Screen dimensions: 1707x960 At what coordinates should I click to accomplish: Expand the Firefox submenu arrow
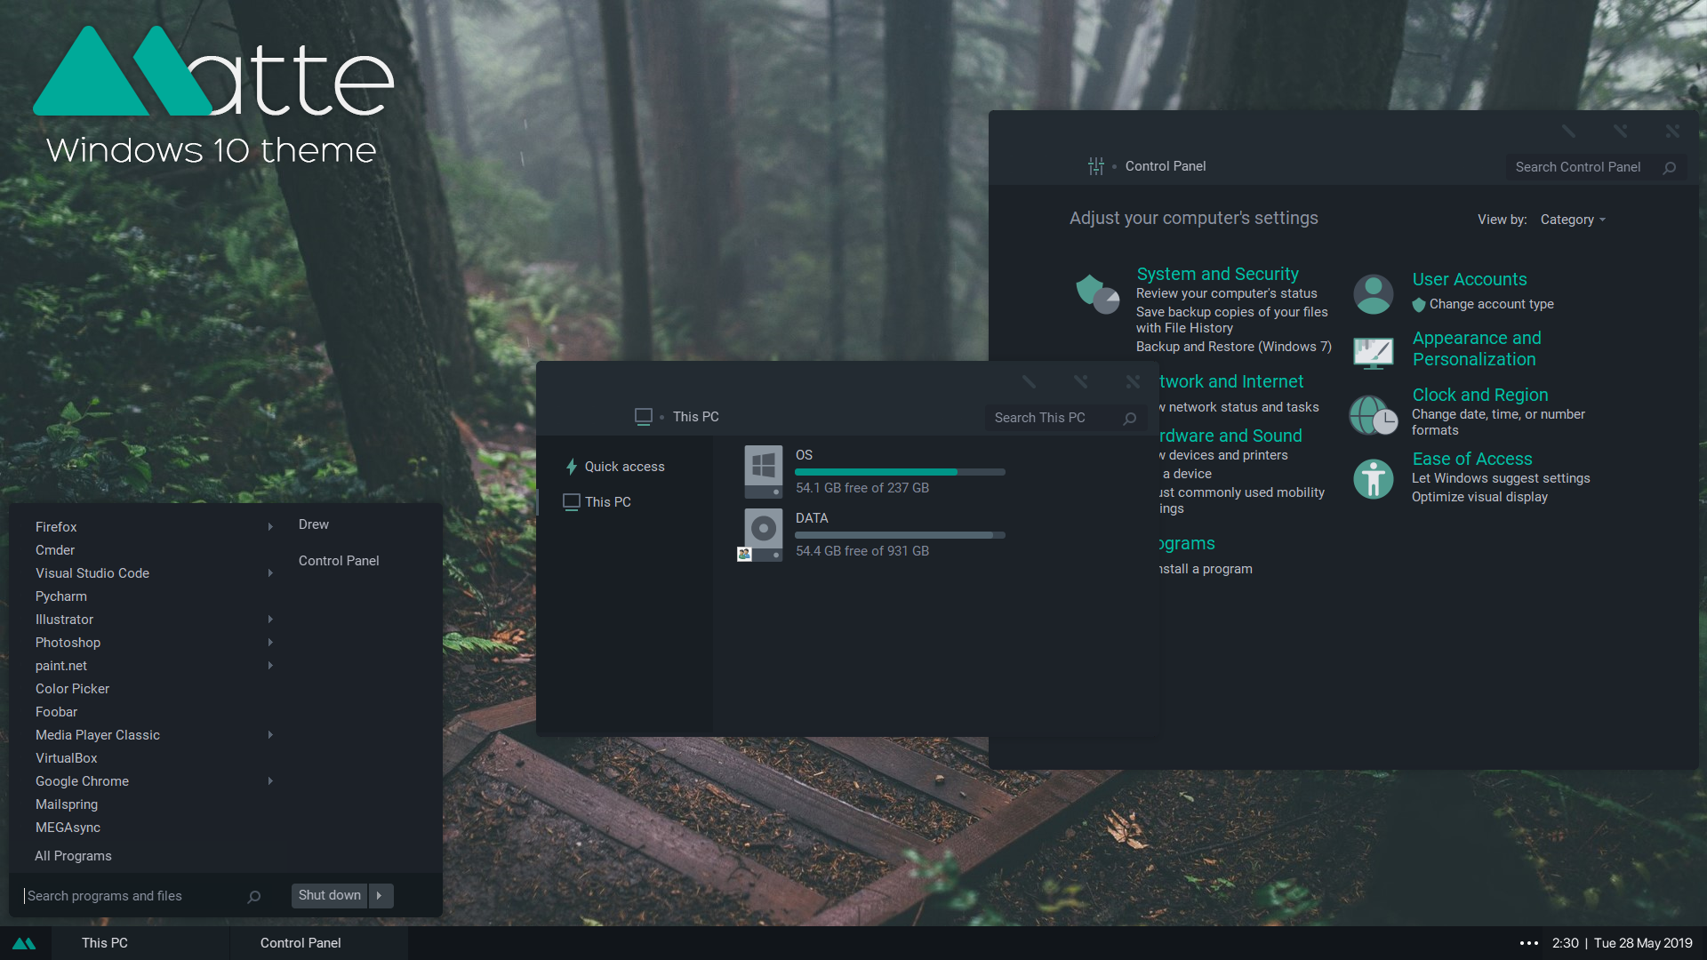(x=270, y=527)
